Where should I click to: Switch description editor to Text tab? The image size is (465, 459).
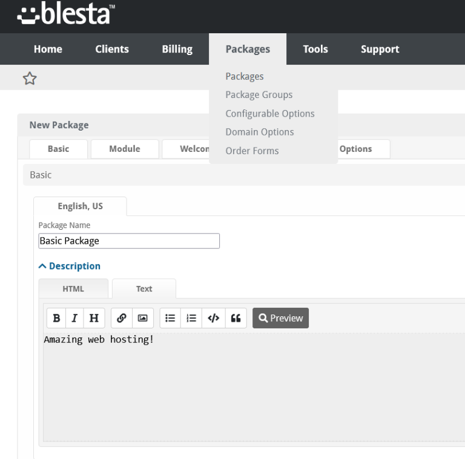click(144, 288)
